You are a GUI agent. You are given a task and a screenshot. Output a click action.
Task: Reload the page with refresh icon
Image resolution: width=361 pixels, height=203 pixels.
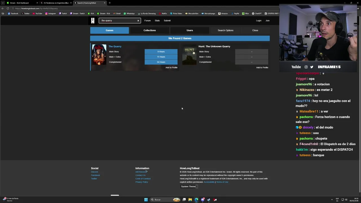pyautogui.click(x=8, y=8)
